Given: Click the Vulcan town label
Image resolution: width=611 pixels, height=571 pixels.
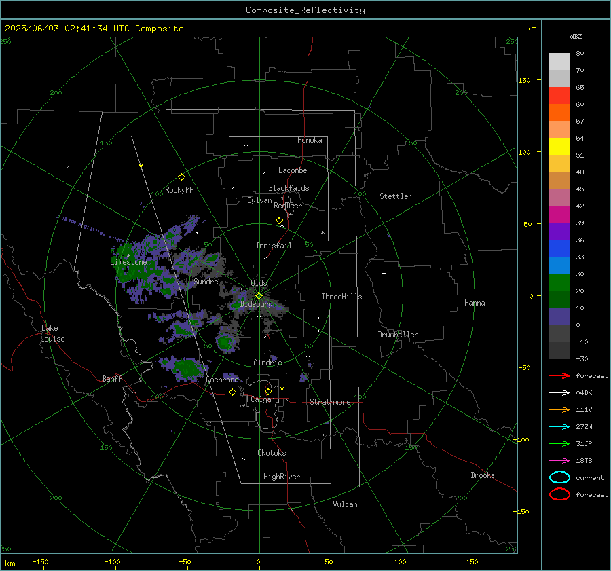Looking at the screenshot, I should point(346,504).
